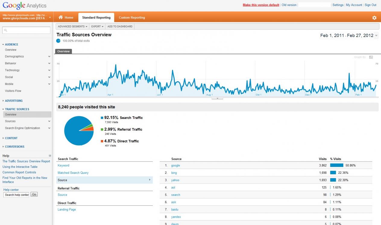The height and width of the screenshot is (225, 381).
Task: Click the Google Analytics logo
Action: [x=24, y=5]
